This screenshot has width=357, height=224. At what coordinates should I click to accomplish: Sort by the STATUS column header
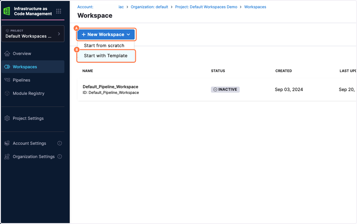[218, 71]
